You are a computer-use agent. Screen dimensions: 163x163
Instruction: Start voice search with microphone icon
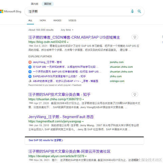click(132, 11)
